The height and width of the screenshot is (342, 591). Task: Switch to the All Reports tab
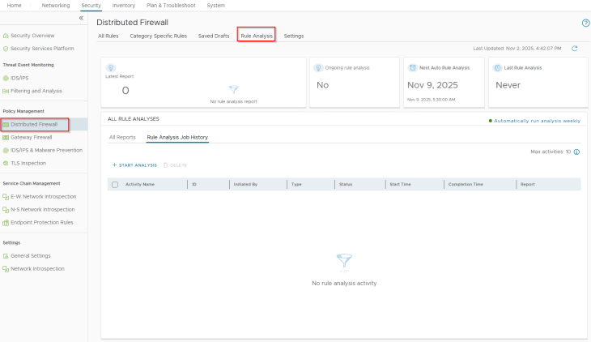pos(122,137)
